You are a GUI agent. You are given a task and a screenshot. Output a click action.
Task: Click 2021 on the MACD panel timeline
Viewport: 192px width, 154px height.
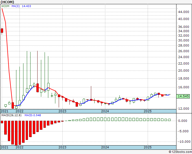(5, 147)
